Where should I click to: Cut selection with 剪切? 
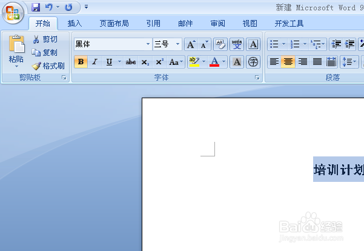pos(45,39)
